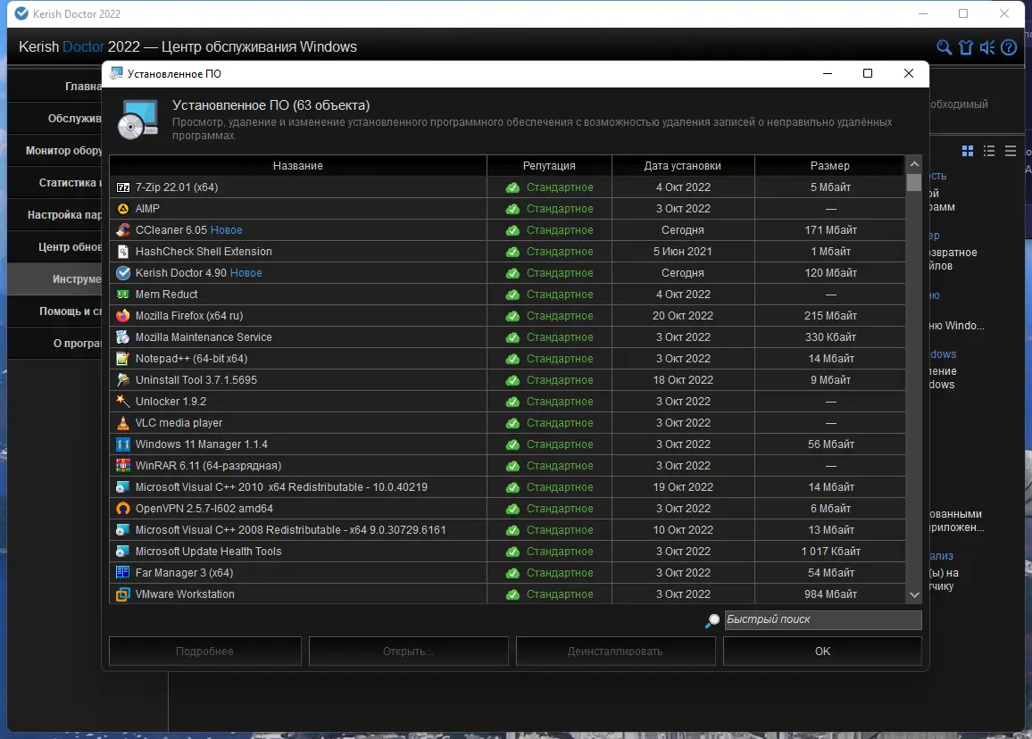Image resolution: width=1032 pixels, height=739 pixels.
Task: Switch to tile grid view icon
Action: pos(968,152)
